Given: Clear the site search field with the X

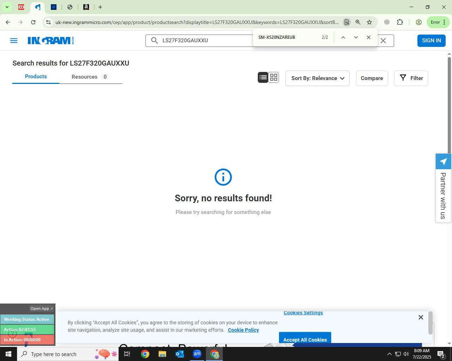Looking at the screenshot, I should point(383,41).
